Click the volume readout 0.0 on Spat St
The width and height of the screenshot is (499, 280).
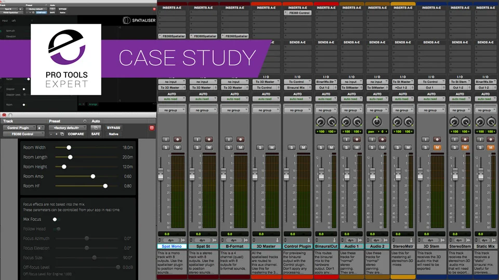(203, 234)
